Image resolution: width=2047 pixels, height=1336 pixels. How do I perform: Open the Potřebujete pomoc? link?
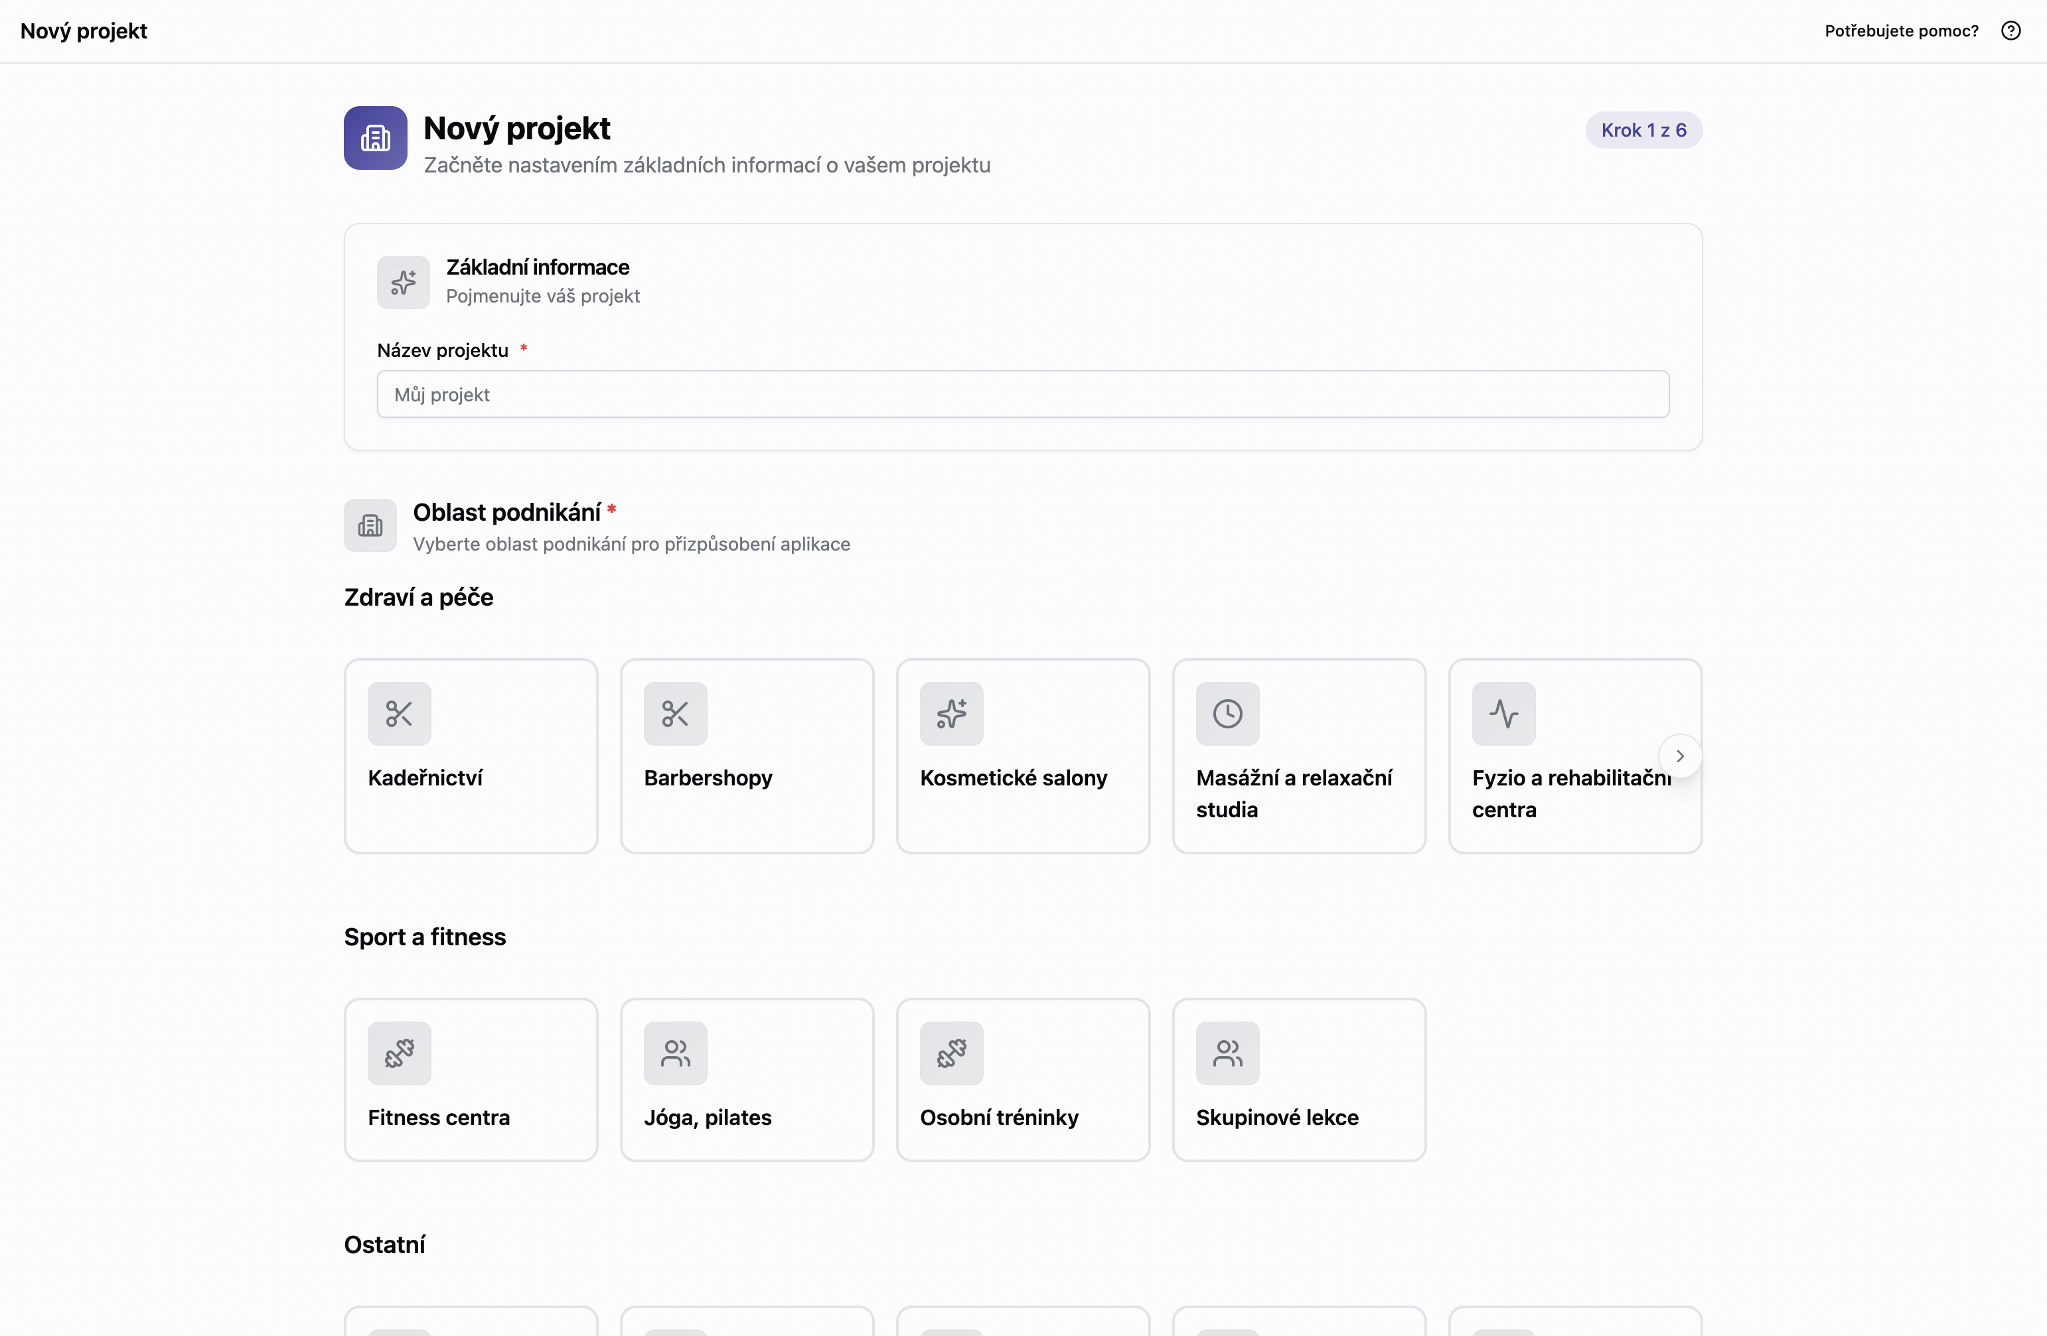[x=1900, y=31]
